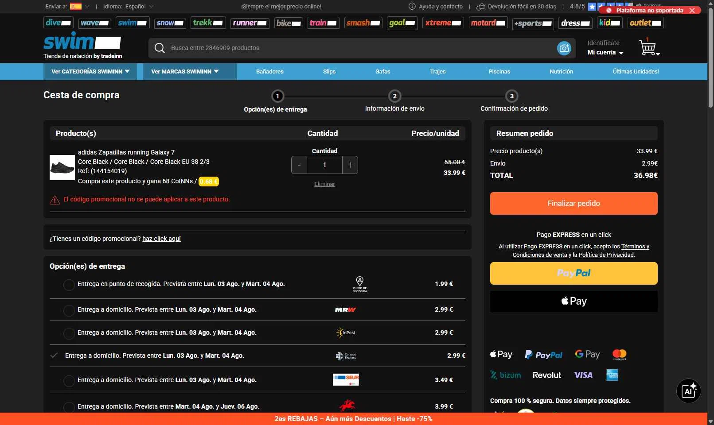This screenshot has height=425, width=714.
Task: Open the Bañadores category
Action: click(269, 71)
